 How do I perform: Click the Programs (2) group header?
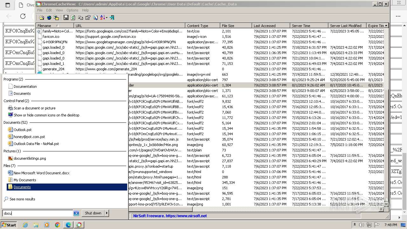[x=13, y=79]
